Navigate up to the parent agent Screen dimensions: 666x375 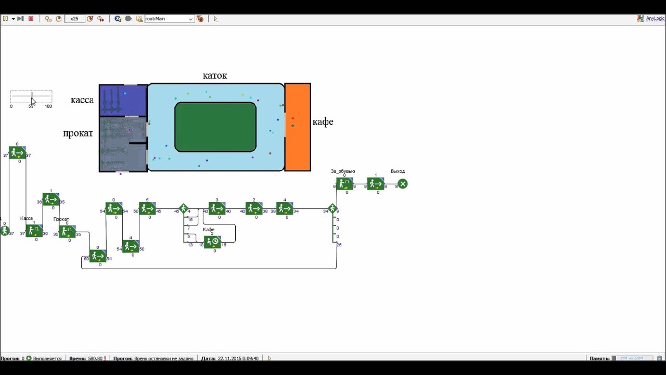pyautogui.click(x=118, y=19)
